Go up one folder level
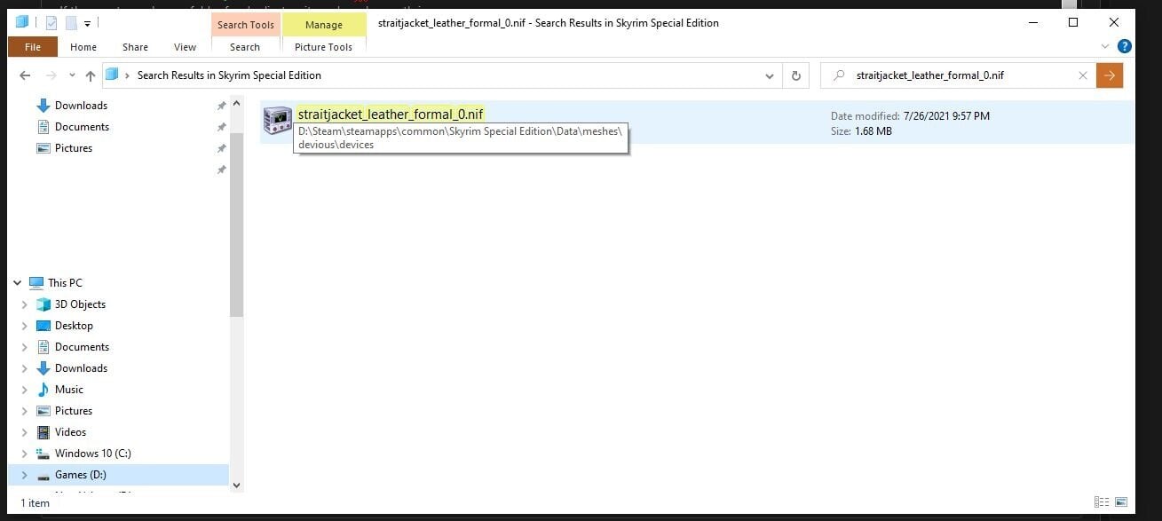This screenshot has width=1162, height=521. [90, 75]
